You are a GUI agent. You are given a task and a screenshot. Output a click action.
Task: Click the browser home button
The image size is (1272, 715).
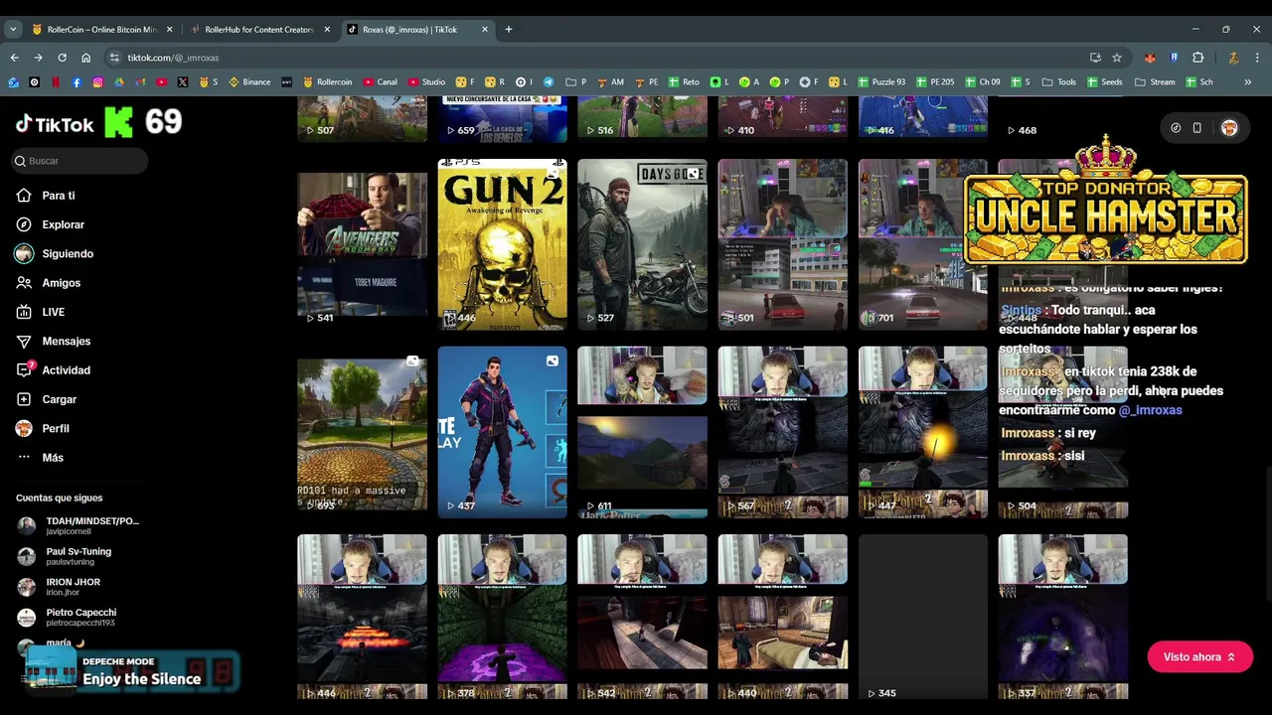(x=85, y=58)
